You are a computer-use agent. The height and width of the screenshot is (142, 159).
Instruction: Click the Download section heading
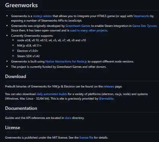click(x=15, y=76)
